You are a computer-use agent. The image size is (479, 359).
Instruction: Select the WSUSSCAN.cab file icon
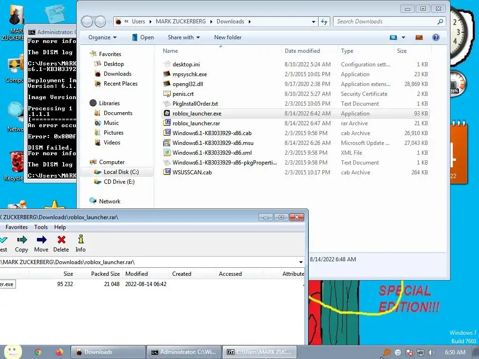point(167,172)
